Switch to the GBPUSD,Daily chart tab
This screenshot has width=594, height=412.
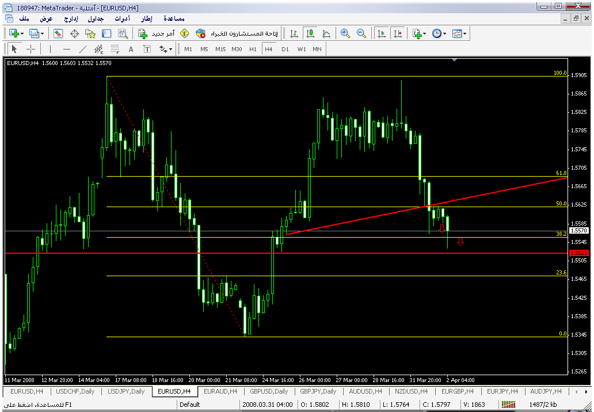(269, 391)
